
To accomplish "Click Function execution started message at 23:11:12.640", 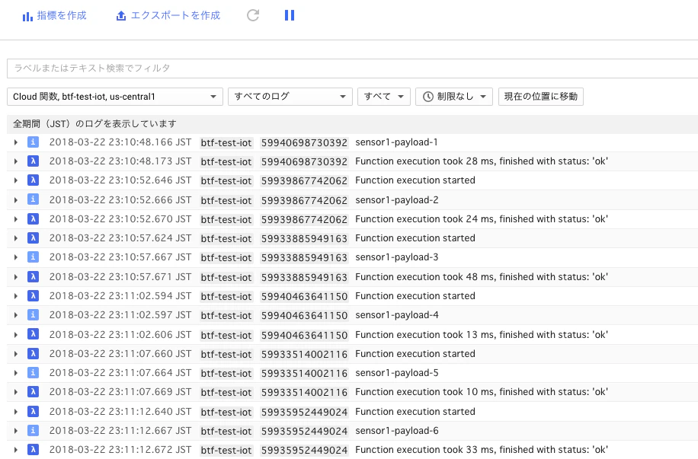I will tap(415, 411).
